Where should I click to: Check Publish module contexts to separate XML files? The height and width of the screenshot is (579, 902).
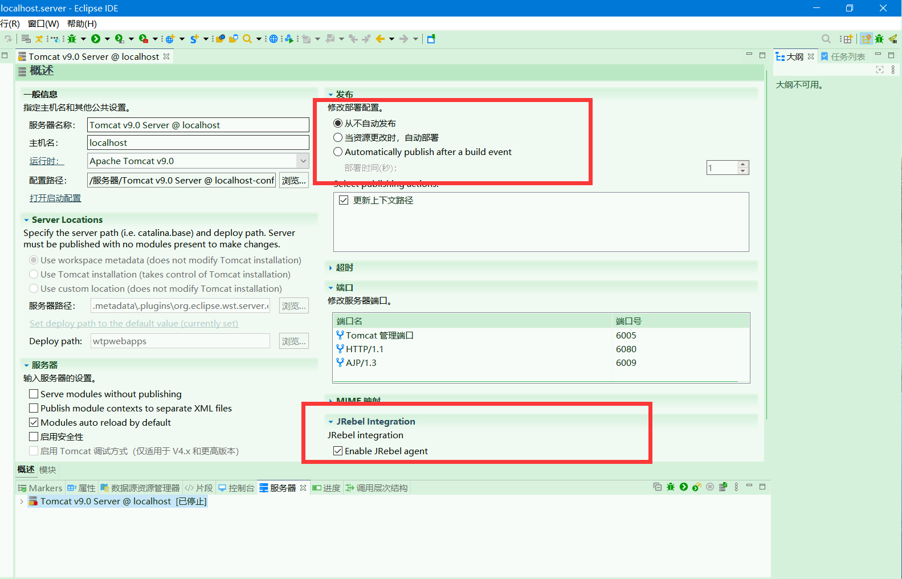34,408
